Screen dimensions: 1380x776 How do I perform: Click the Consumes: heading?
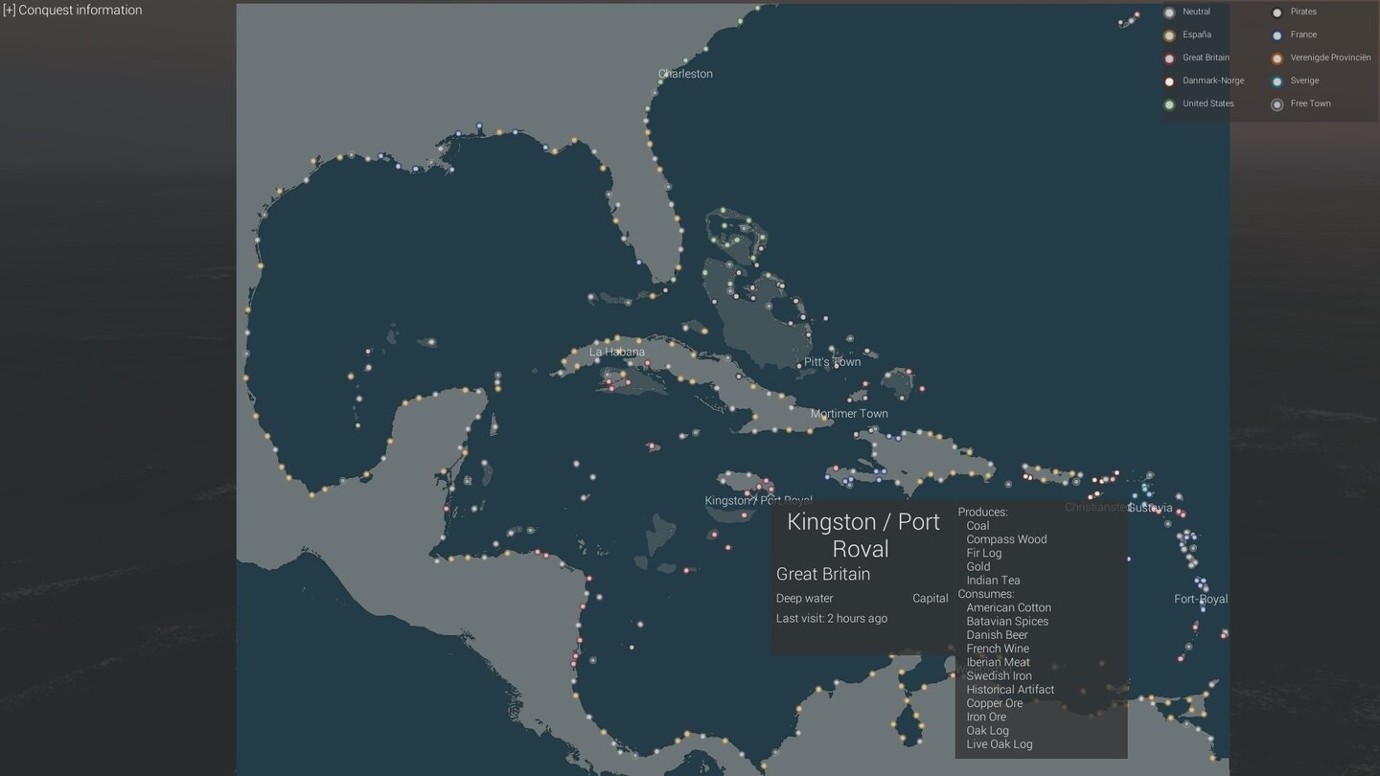(x=986, y=594)
